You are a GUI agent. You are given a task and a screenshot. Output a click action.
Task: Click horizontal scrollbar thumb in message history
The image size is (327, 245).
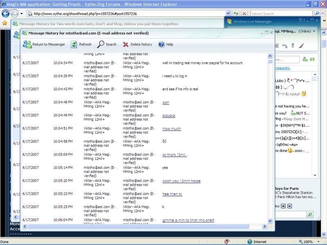pos(138,226)
